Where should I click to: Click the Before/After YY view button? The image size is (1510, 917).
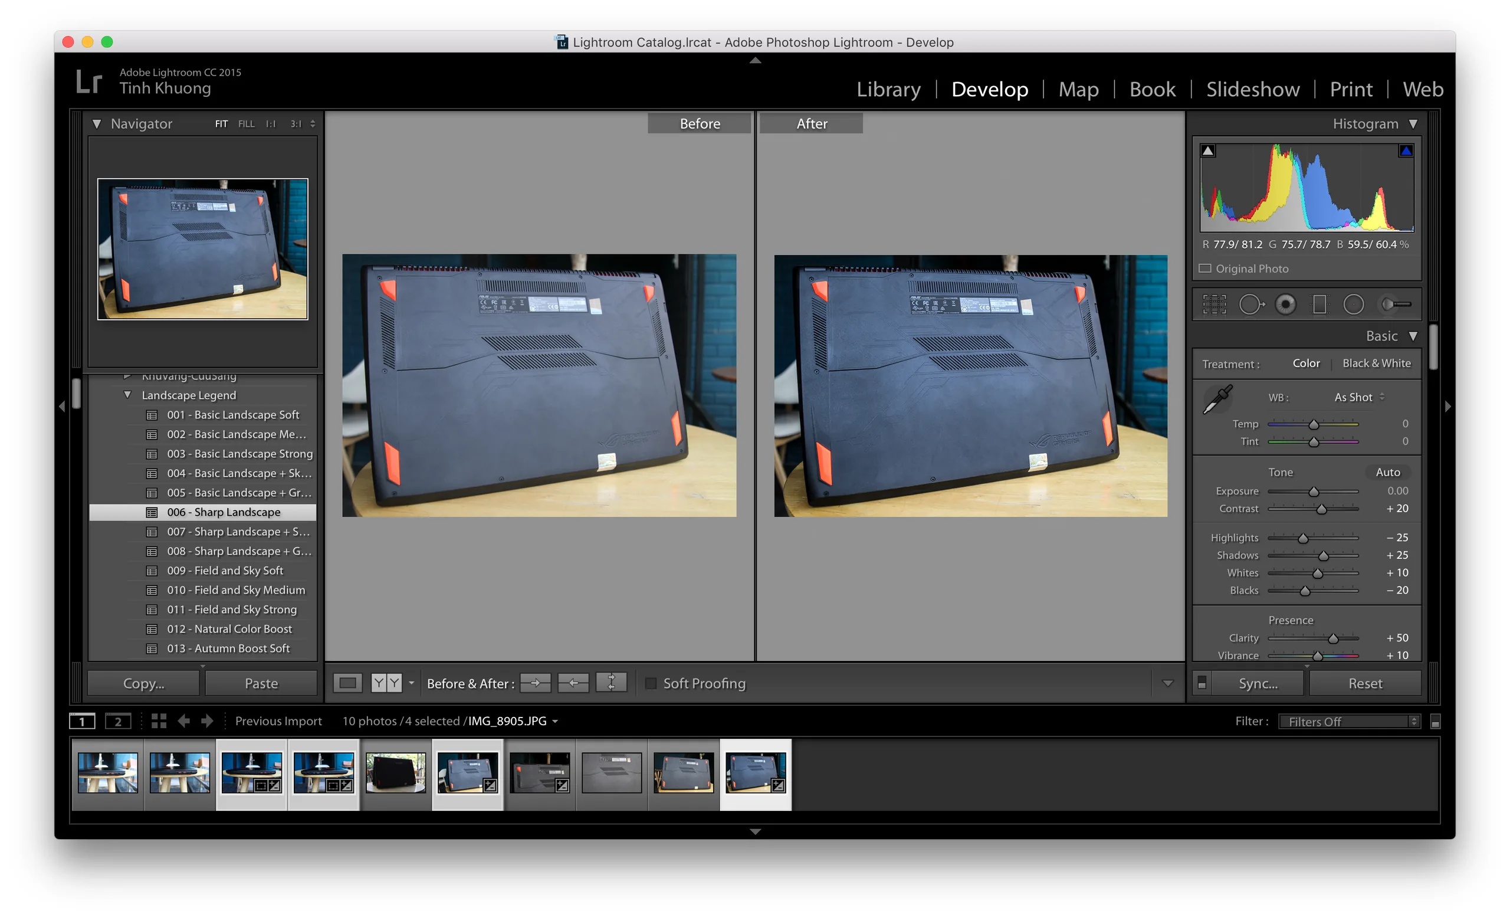[x=386, y=683]
